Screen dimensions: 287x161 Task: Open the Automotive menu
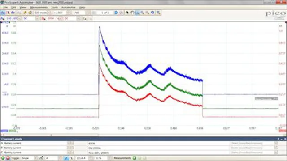(x=69, y=8)
